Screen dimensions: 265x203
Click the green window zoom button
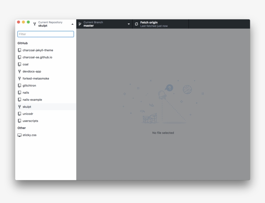tap(28, 22)
